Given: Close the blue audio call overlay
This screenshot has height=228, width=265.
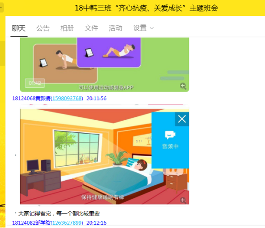Looking at the screenshot, I should [182, 119].
